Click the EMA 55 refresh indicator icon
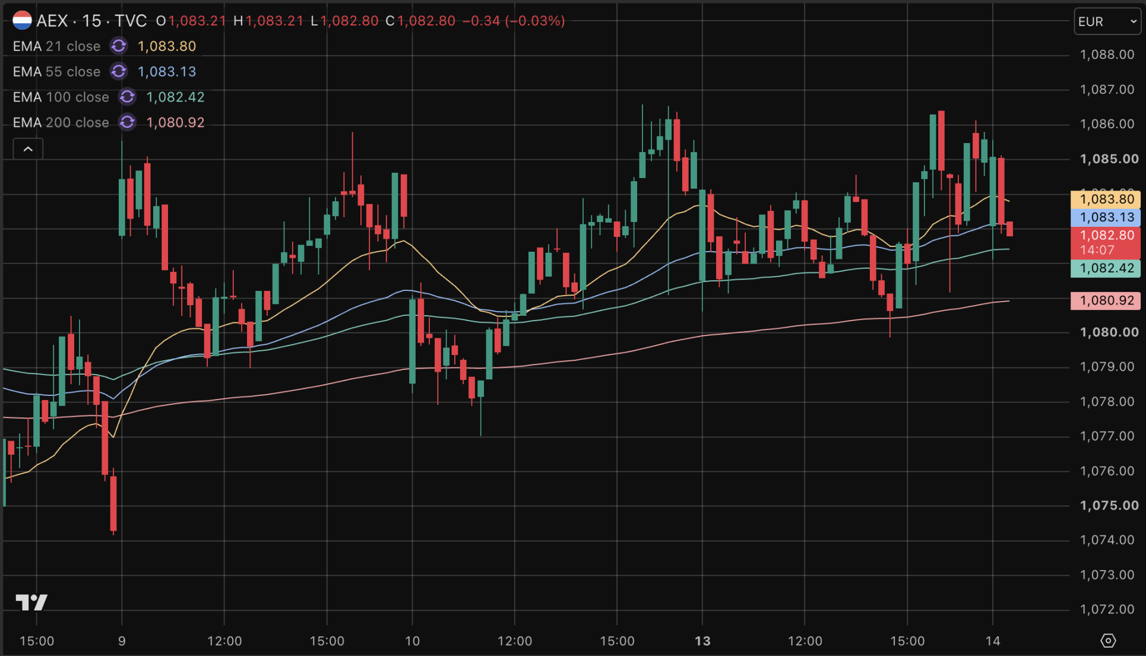This screenshot has height=656, width=1146. [119, 72]
